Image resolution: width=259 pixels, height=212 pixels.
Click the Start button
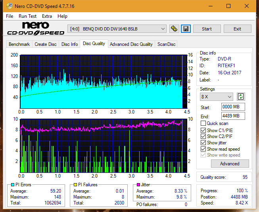[207, 29]
